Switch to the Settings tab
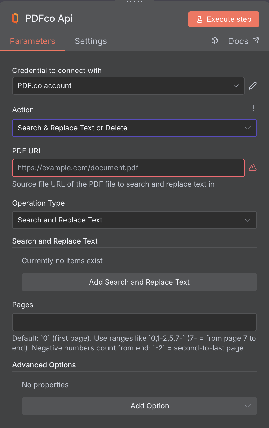 point(90,41)
